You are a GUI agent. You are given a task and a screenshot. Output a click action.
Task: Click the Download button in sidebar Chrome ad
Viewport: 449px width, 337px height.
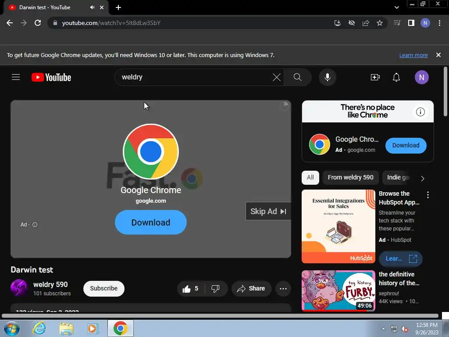(x=406, y=145)
